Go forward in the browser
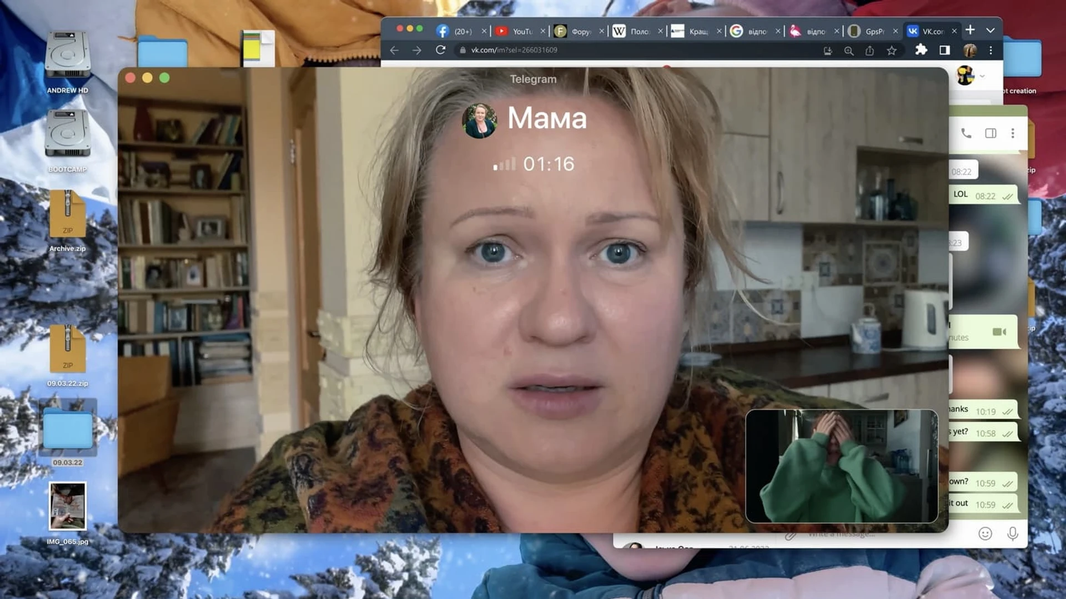This screenshot has width=1066, height=599. tap(416, 50)
